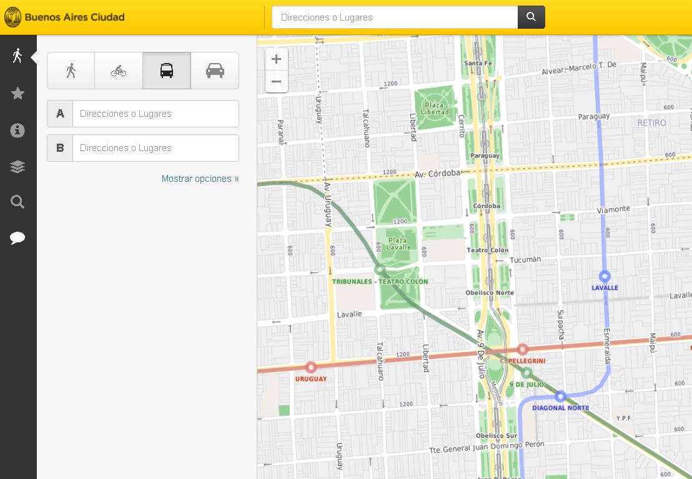Click the Buenos Aires Ciudad logo
Image resolution: width=692 pixels, height=479 pixels.
(64, 17)
